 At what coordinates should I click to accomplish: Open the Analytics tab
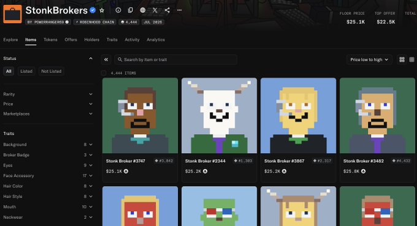point(156,40)
